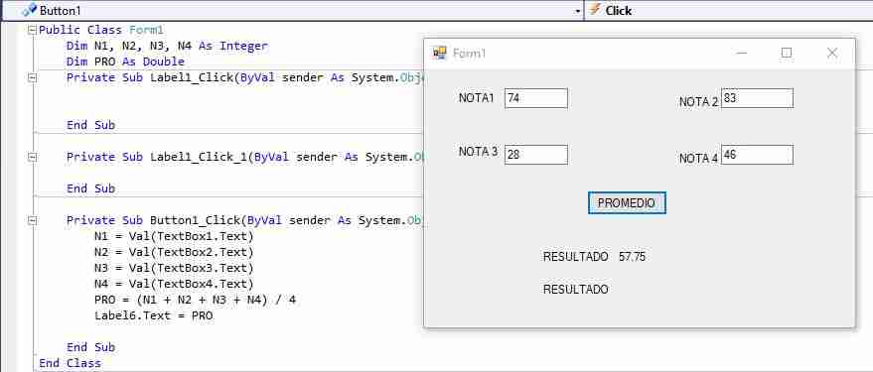This screenshot has width=873, height=372.
Task: Click the 'N2 = Val(TextBox2.Text)' code line
Action: [174, 252]
